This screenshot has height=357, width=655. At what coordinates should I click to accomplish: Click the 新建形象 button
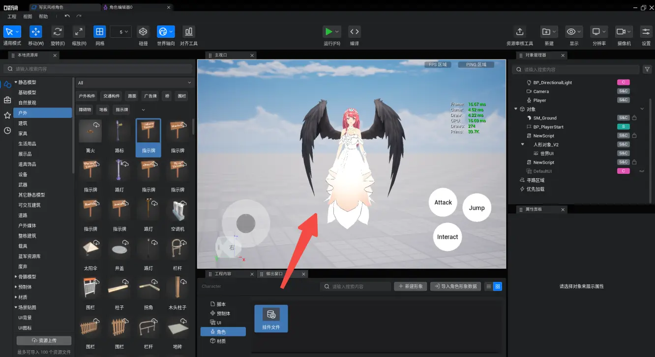[x=410, y=286]
